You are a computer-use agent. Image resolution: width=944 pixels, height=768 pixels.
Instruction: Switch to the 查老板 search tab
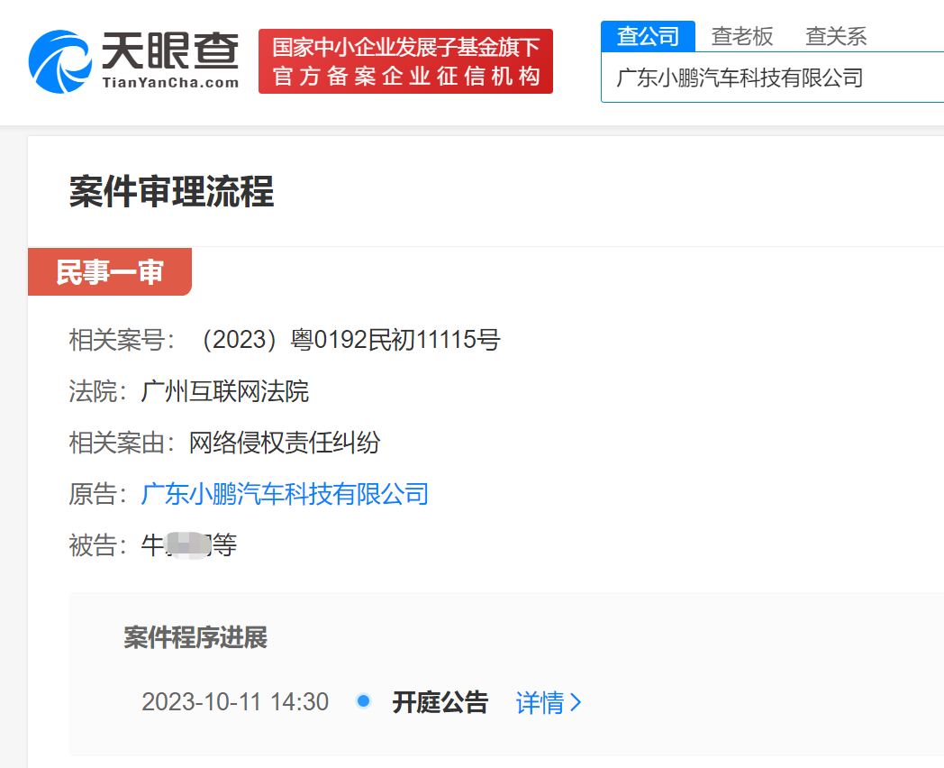740,37
